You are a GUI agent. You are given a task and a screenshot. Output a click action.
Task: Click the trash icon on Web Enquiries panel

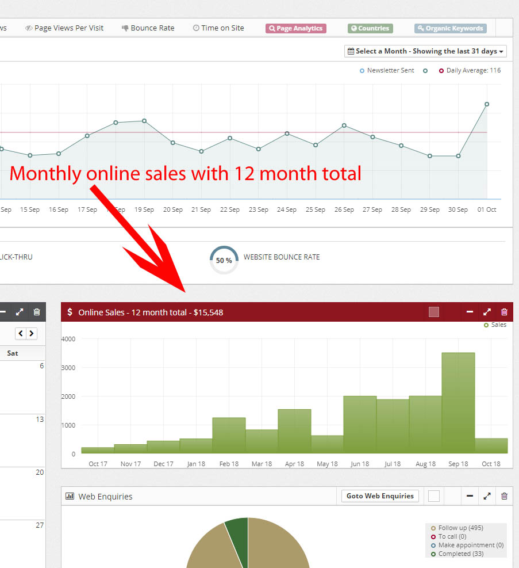(504, 495)
